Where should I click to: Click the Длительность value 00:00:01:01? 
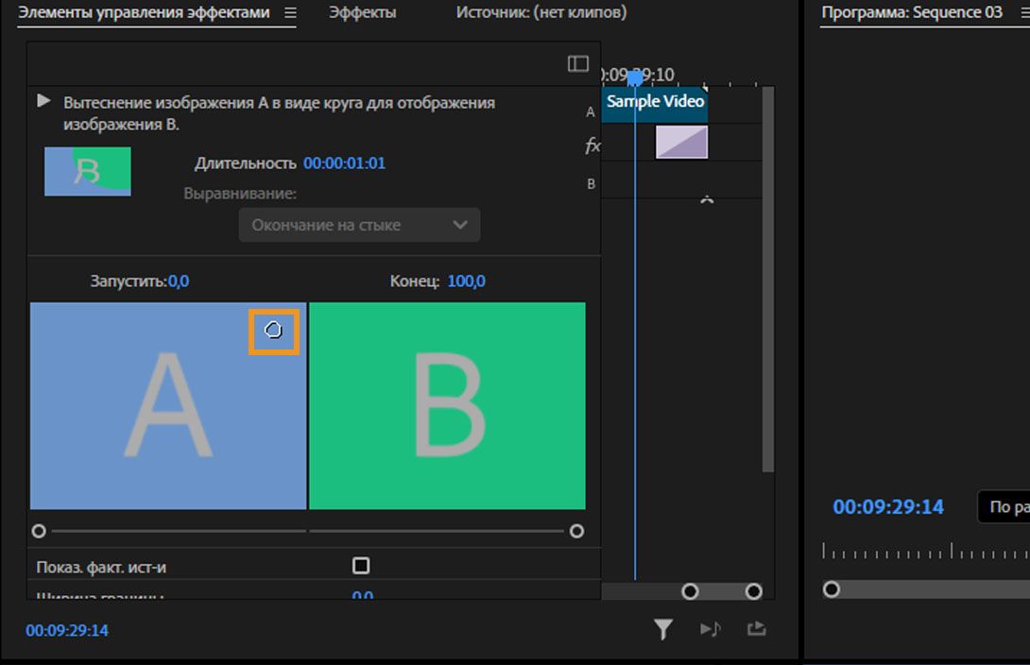coord(344,163)
